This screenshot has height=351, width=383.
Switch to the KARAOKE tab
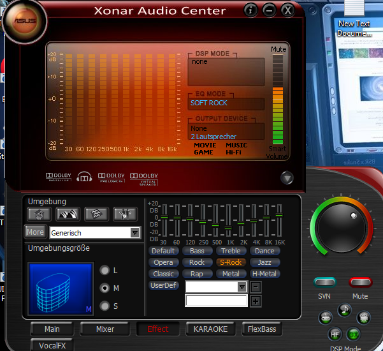(x=211, y=329)
